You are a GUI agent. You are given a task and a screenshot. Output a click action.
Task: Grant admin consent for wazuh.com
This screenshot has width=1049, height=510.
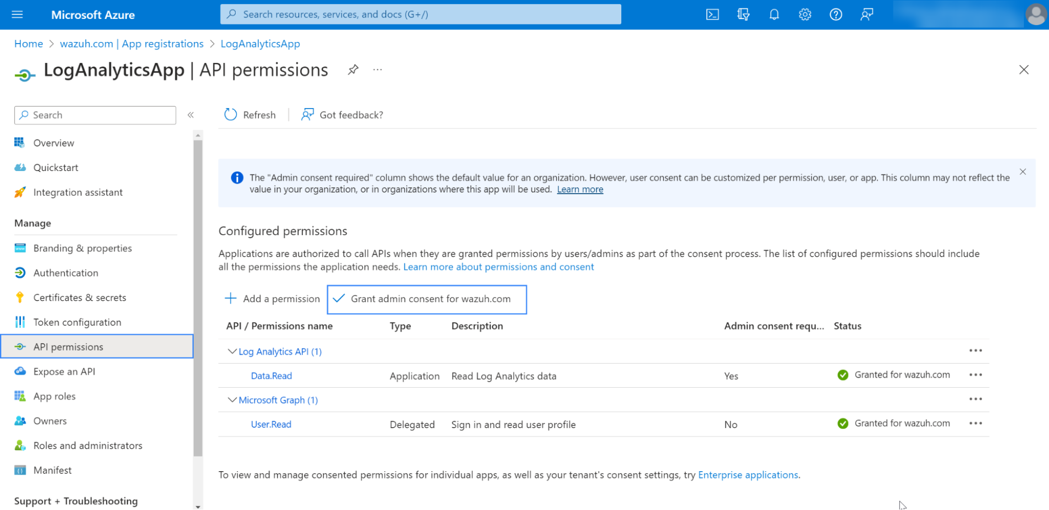427,299
